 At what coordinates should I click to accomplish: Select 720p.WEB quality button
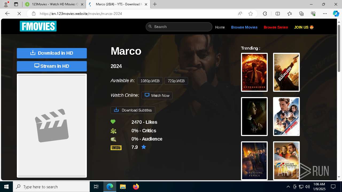click(176, 81)
